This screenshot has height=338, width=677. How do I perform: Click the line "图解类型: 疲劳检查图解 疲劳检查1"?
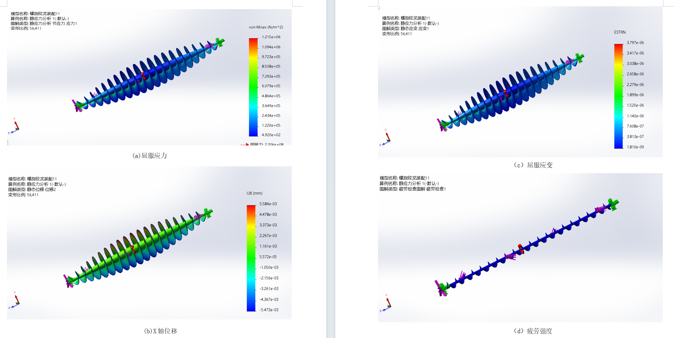[413, 189]
